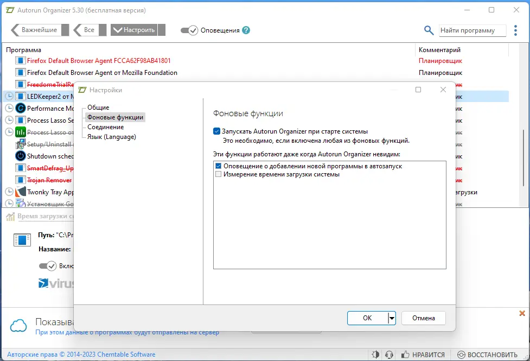Open the three-dot more options menu

point(515,30)
